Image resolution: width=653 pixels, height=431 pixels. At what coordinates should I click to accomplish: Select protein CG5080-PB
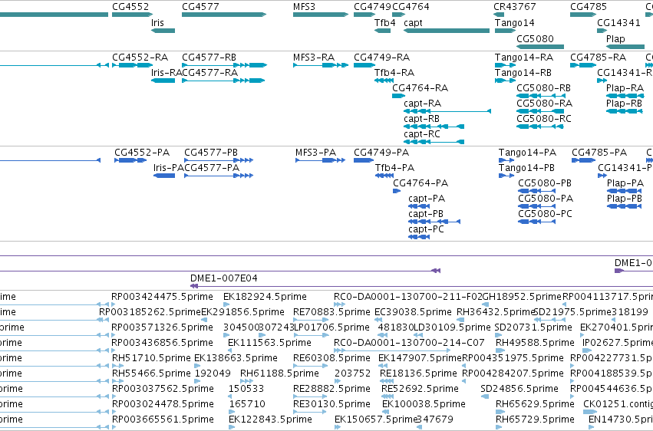(x=538, y=191)
